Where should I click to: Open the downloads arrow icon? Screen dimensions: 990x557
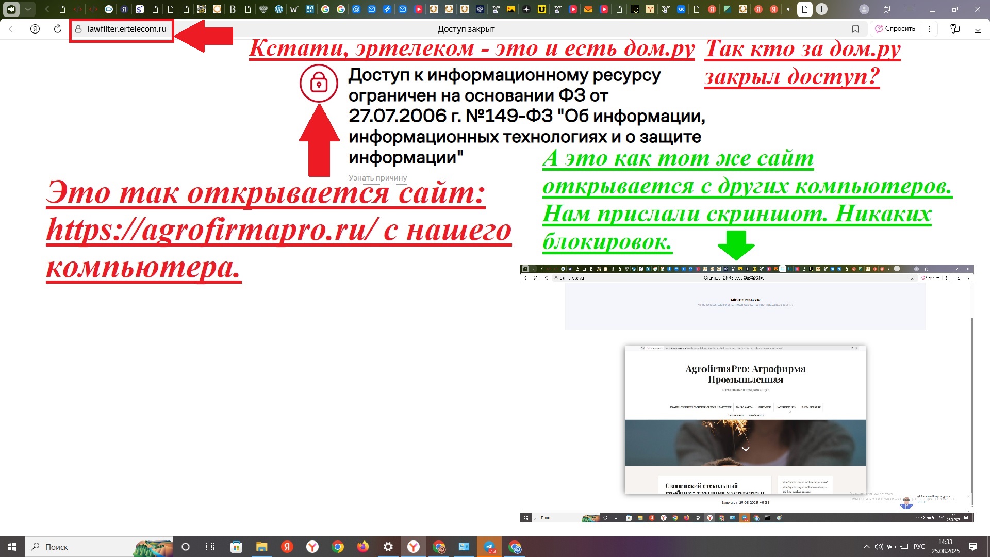978,29
